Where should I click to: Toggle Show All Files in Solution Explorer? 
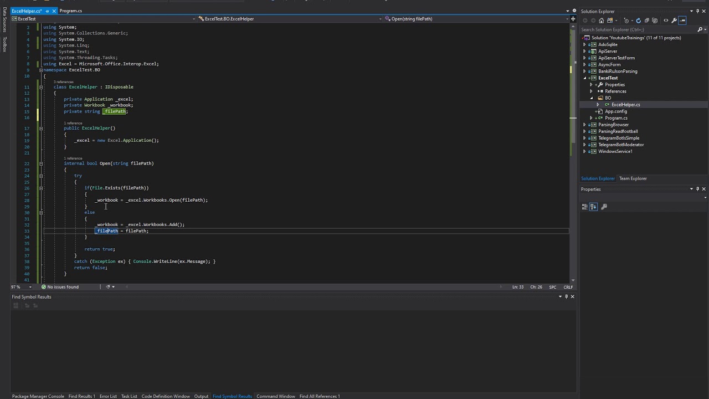click(x=655, y=21)
